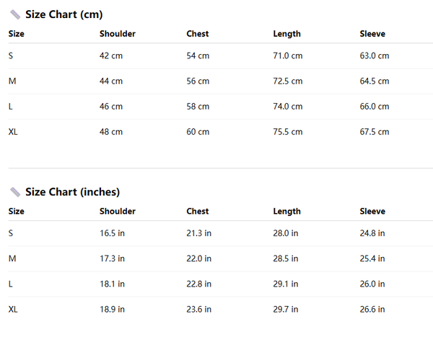This screenshot has height=337, width=433.
Task: Click the Size Chart (inches) heading
Action: pos(72,192)
